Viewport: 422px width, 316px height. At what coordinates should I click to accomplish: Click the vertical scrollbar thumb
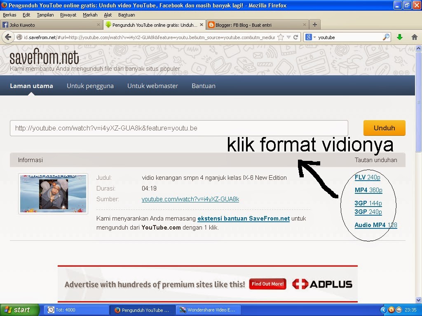tap(418, 102)
